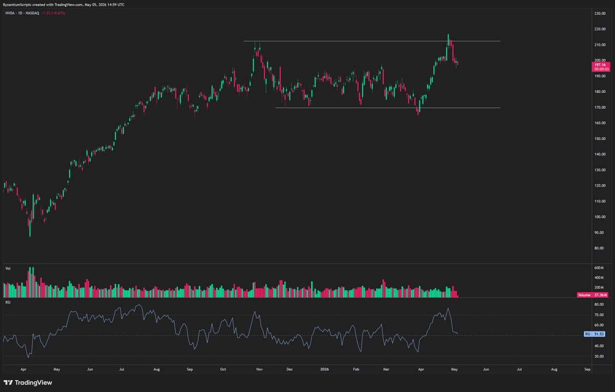Click 130.00 on the price axis
615x392 pixels.
tap(600, 170)
